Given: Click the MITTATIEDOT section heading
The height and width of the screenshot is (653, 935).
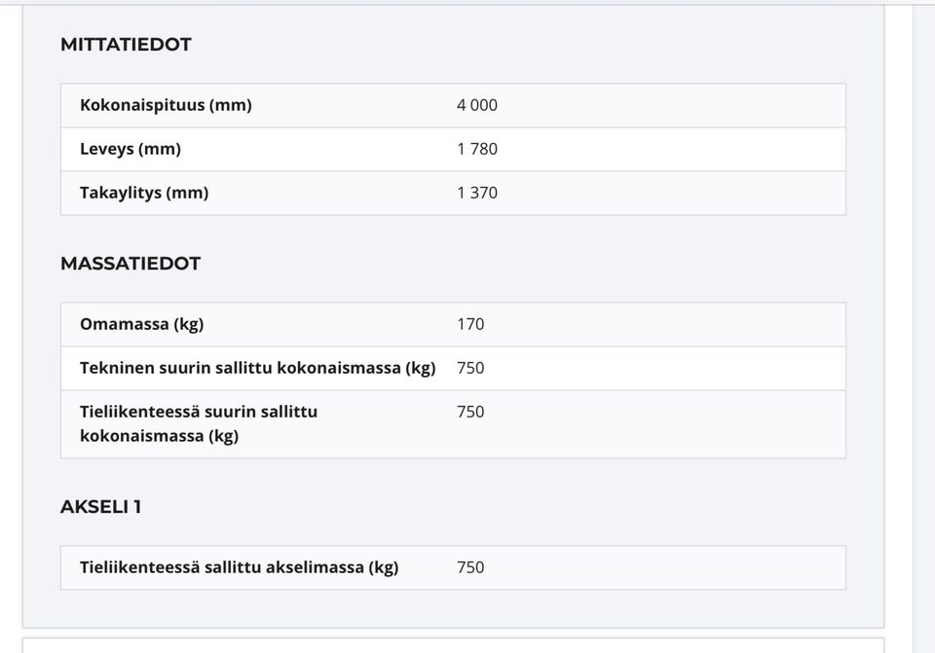Looking at the screenshot, I should point(126,45).
